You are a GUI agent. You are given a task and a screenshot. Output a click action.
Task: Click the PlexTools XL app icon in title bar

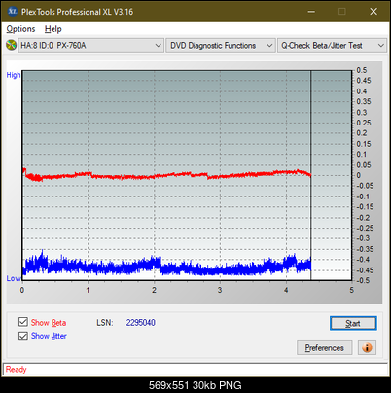pos(13,12)
